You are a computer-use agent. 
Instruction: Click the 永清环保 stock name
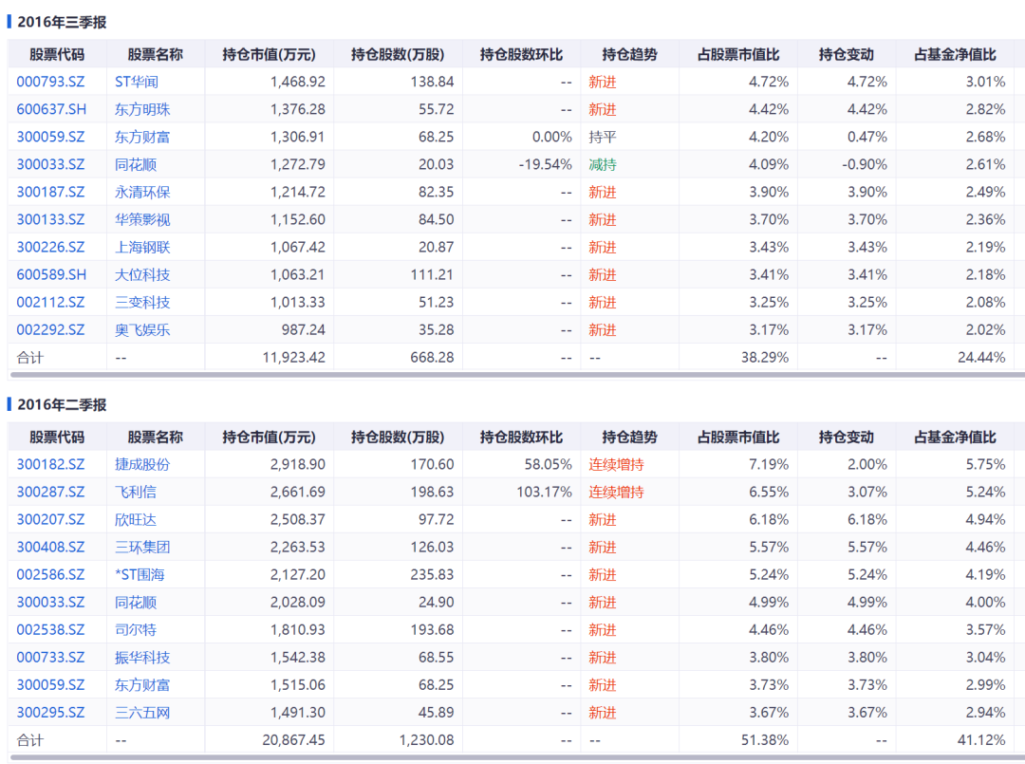(142, 192)
